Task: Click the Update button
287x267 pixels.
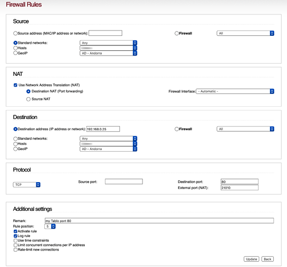Action: (251, 259)
